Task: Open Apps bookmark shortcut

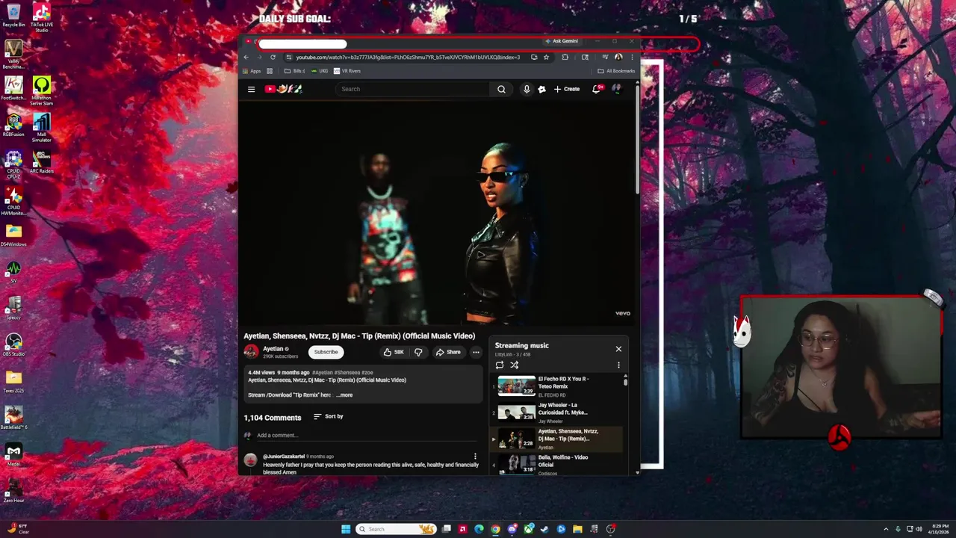Action: 251,71
